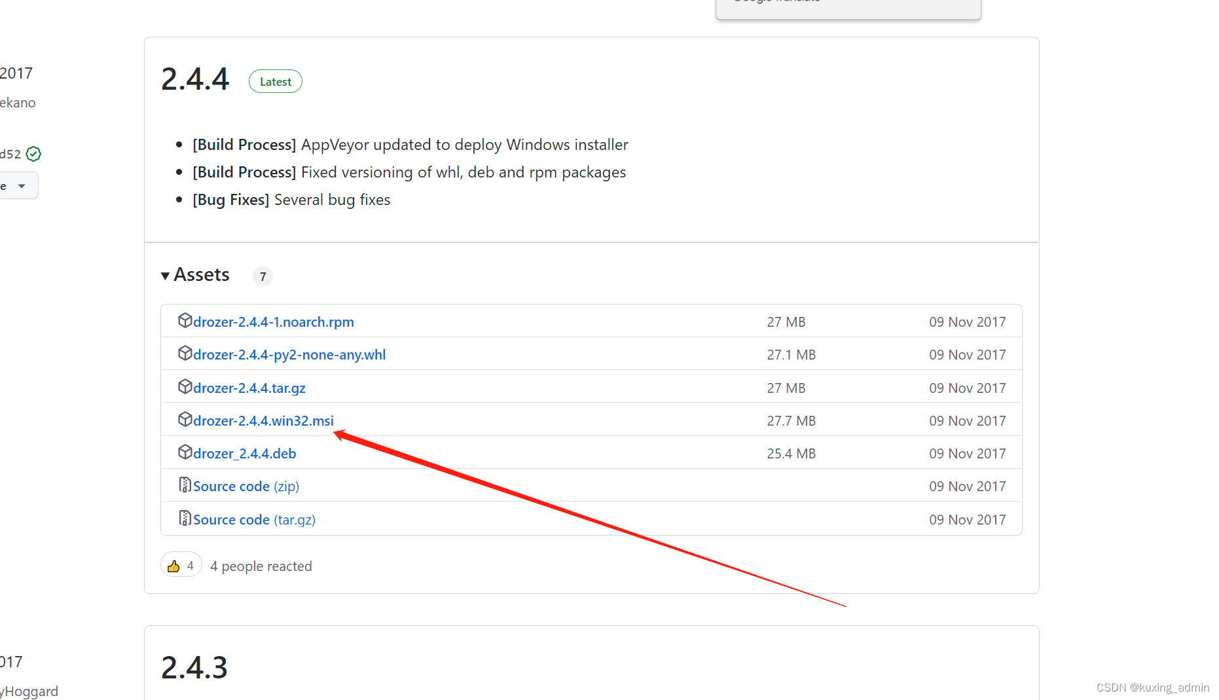Click the package icon beside drozer-2.4.4.tar.gz
The height and width of the screenshot is (700, 1219).
coord(185,386)
